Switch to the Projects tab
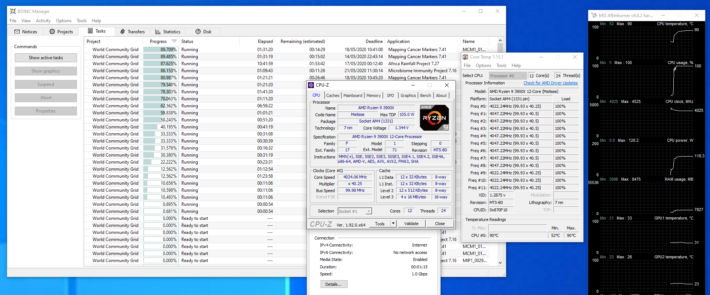 click(61, 32)
